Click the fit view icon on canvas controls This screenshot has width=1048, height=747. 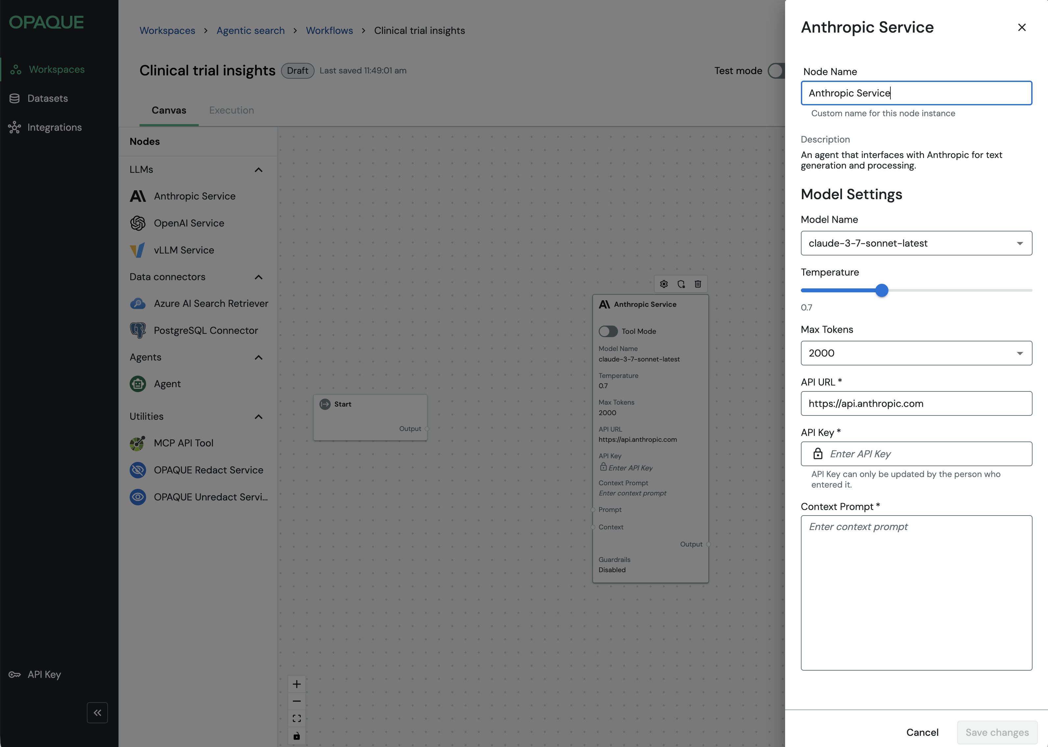tap(296, 718)
